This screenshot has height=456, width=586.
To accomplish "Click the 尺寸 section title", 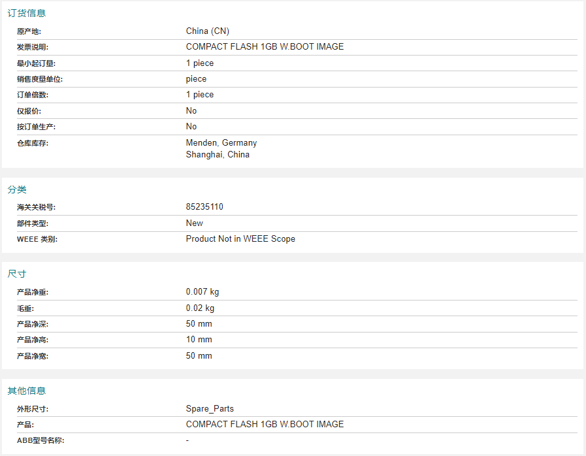I will [x=17, y=274].
